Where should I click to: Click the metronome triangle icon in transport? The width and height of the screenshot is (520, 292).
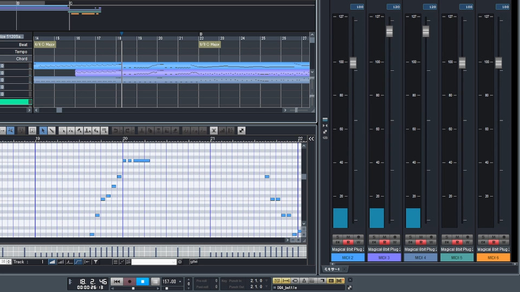(x=304, y=281)
